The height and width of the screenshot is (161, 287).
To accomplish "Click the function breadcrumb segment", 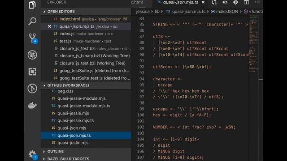I will point(253,12).
